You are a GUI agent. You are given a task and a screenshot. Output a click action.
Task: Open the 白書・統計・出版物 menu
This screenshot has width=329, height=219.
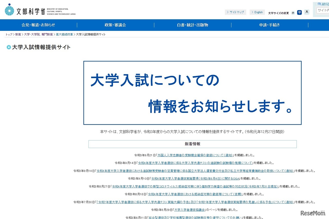[192, 25]
